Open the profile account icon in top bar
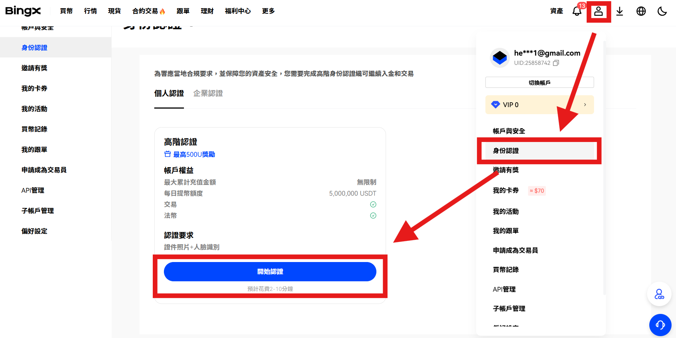Screen dimensions: 676x338 [x=598, y=11]
